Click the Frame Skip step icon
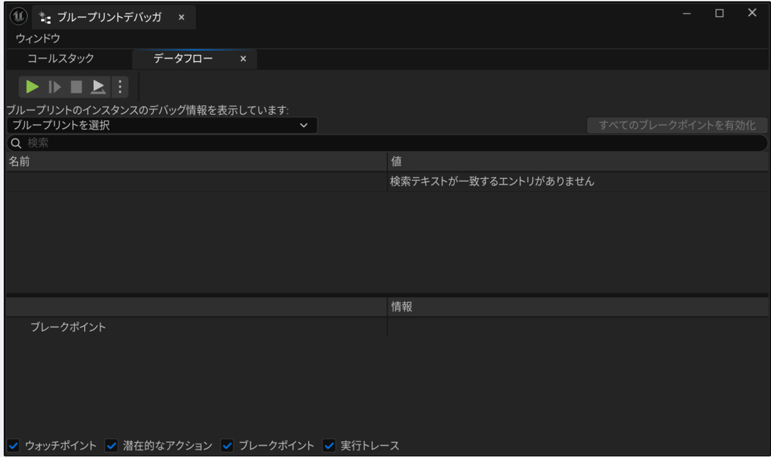771x457 pixels. 55,87
